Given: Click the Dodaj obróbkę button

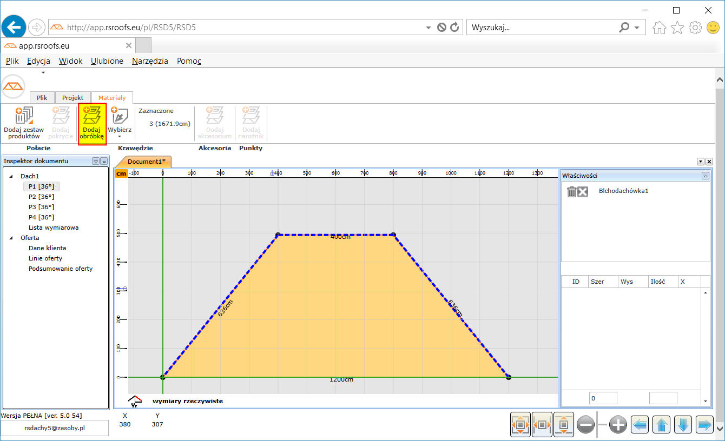Looking at the screenshot, I should coord(92,124).
